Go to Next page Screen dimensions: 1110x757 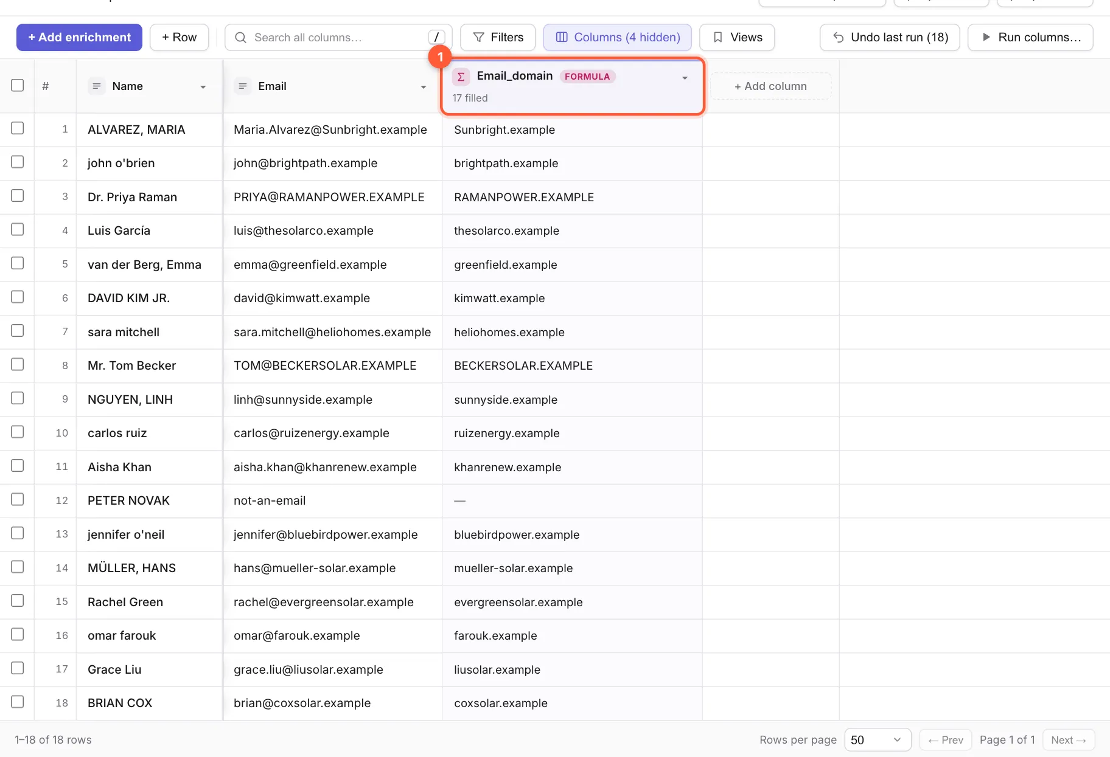pyautogui.click(x=1069, y=740)
